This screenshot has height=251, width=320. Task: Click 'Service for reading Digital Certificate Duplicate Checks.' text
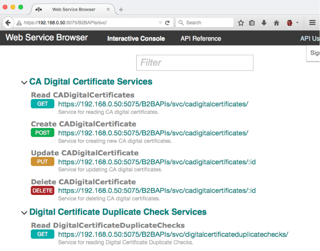tap(125, 242)
